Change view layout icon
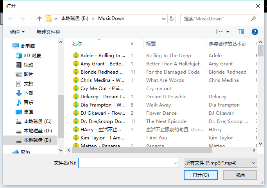Viewport: 267px width, 188px height. [x=219, y=32]
